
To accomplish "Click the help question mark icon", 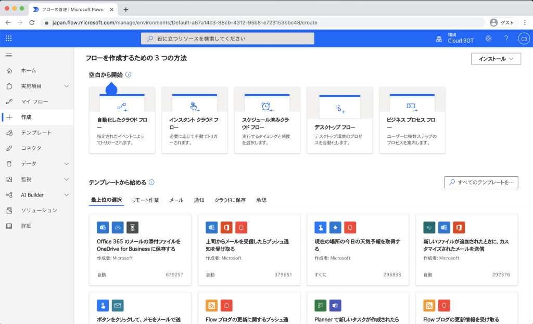I will [506, 38].
